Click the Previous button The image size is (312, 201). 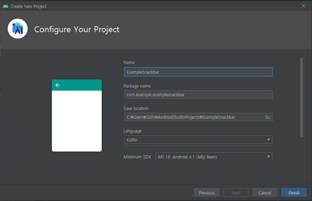pyautogui.click(x=207, y=192)
